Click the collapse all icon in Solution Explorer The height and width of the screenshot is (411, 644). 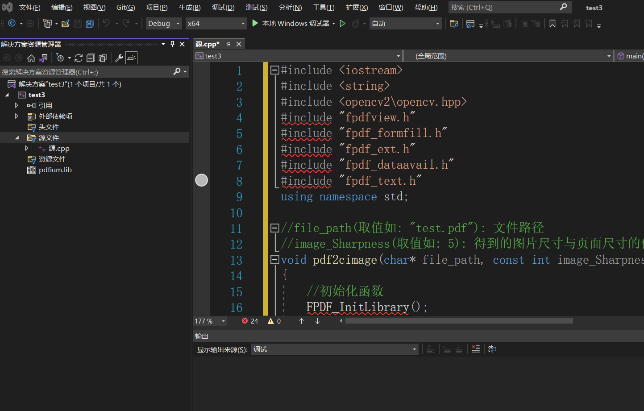point(91,58)
